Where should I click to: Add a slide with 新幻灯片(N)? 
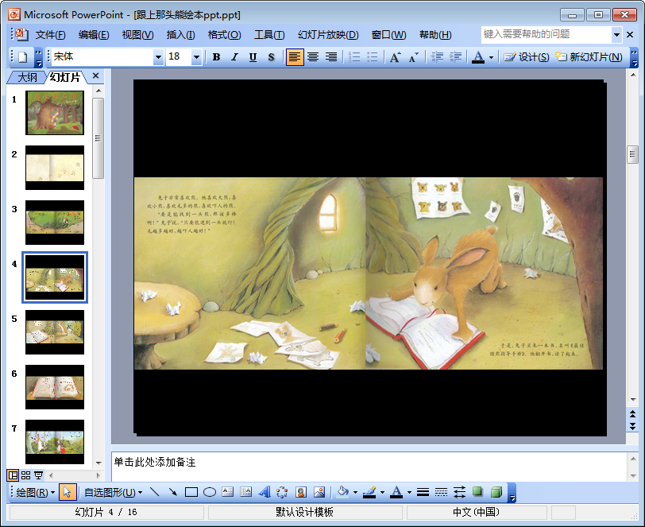[x=589, y=57]
